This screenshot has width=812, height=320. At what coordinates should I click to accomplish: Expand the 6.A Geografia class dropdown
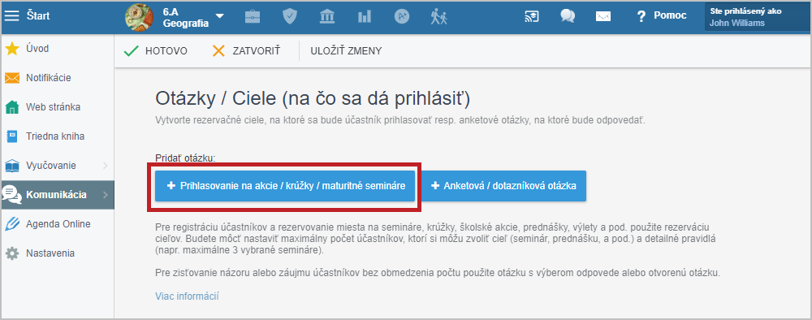pos(219,16)
